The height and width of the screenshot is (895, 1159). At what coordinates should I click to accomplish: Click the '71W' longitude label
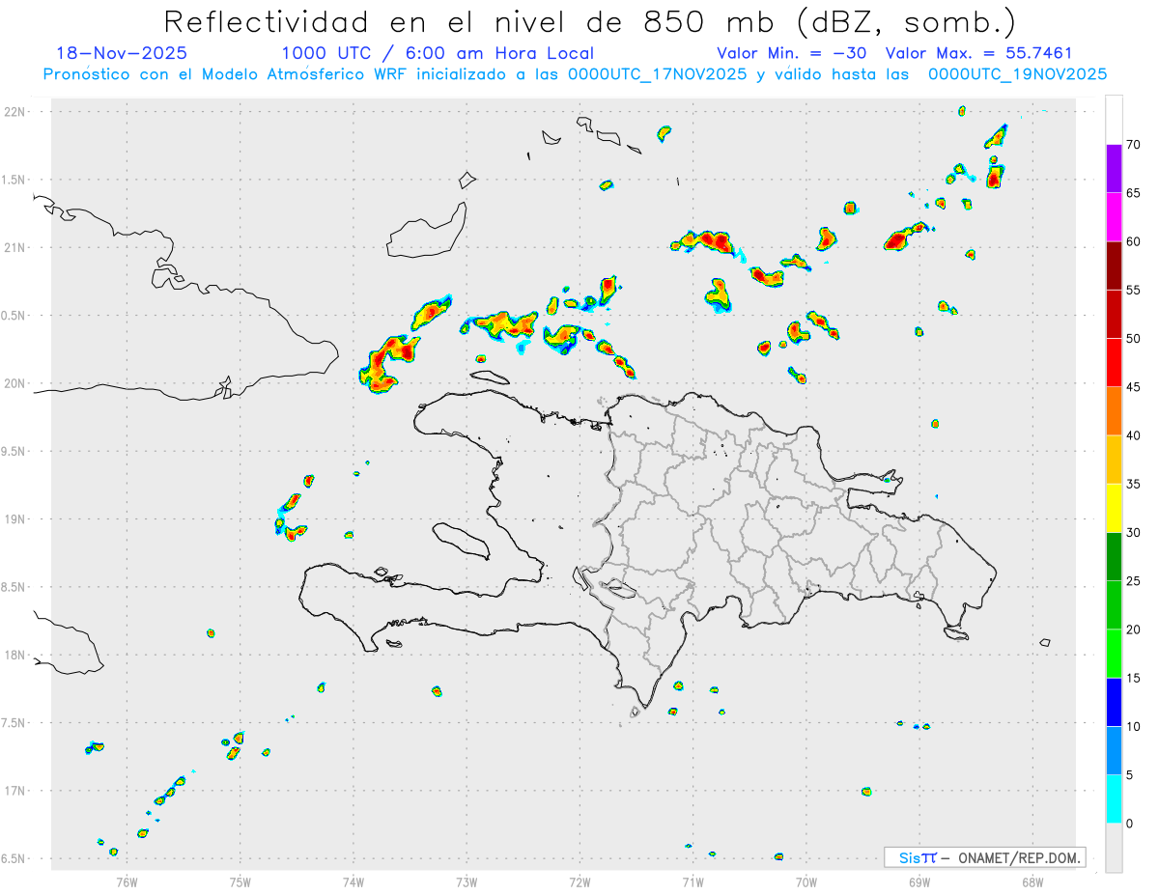coord(693,881)
